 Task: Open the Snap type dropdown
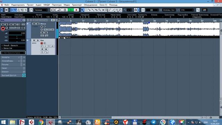[x=152, y=10]
